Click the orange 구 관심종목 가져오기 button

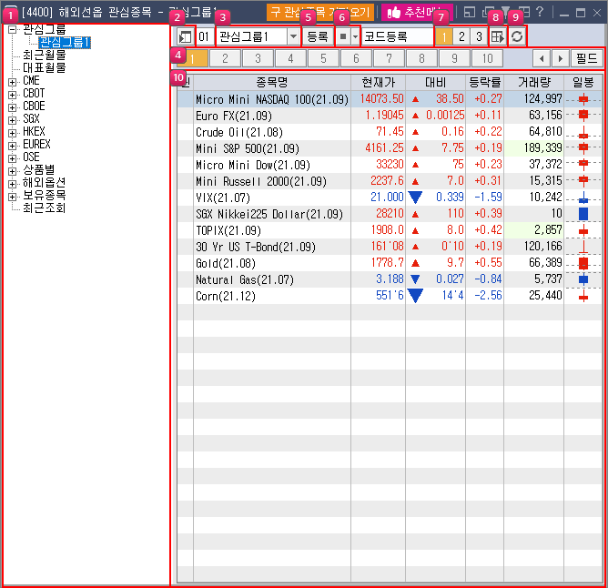click(320, 13)
